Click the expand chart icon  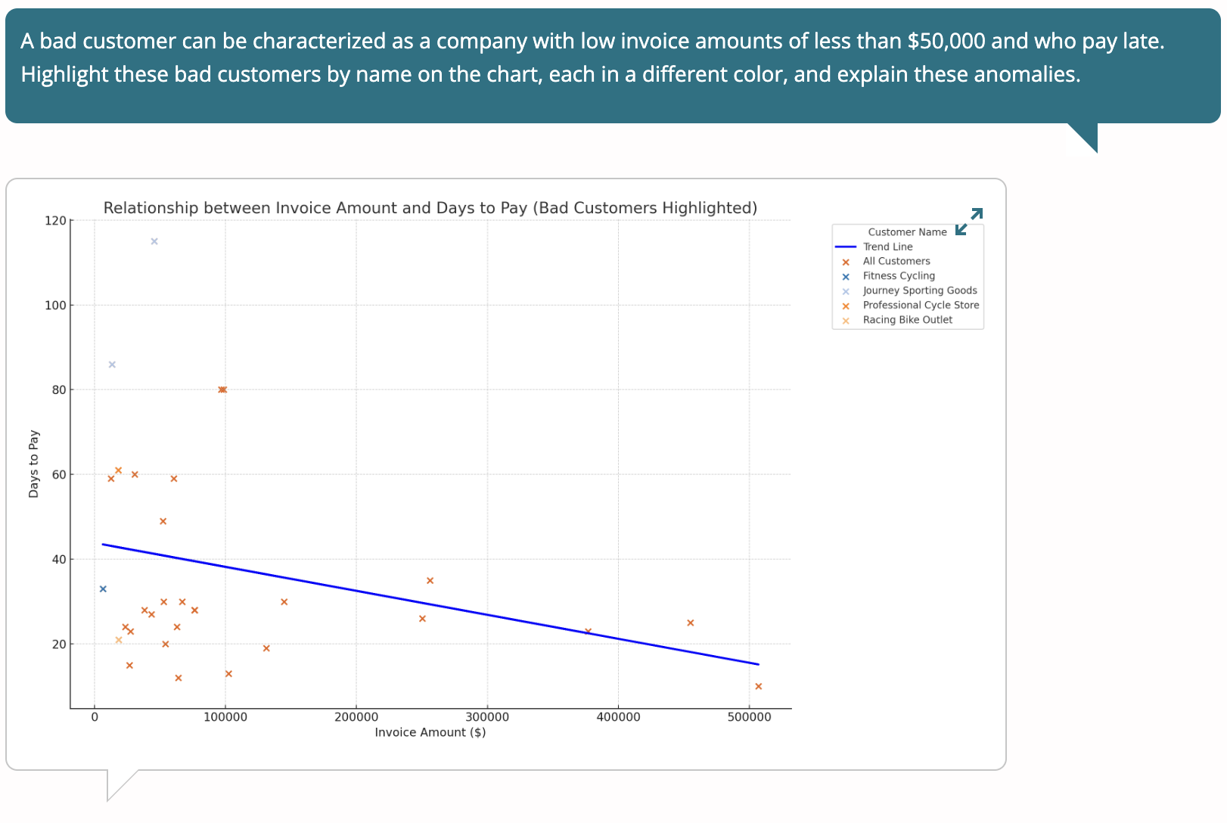(x=968, y=222)
